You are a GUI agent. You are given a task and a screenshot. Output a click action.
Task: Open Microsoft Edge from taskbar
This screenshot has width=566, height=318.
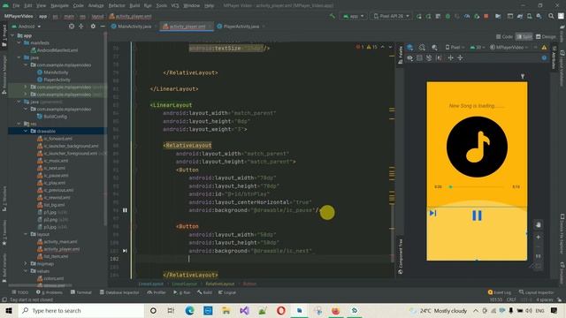coord(189,310)
